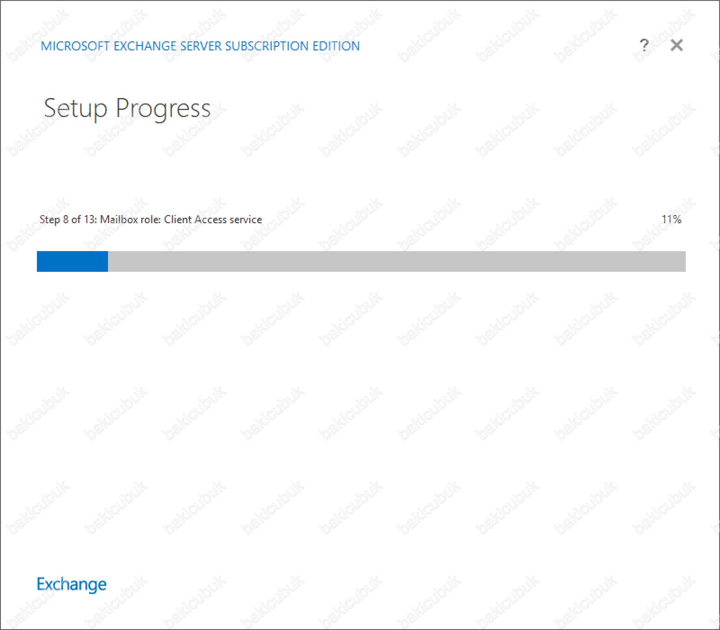720x630 pixels.
Task: Click the Microsoft Exchange Server Subscription Edition title
Action: pos(200,46)
